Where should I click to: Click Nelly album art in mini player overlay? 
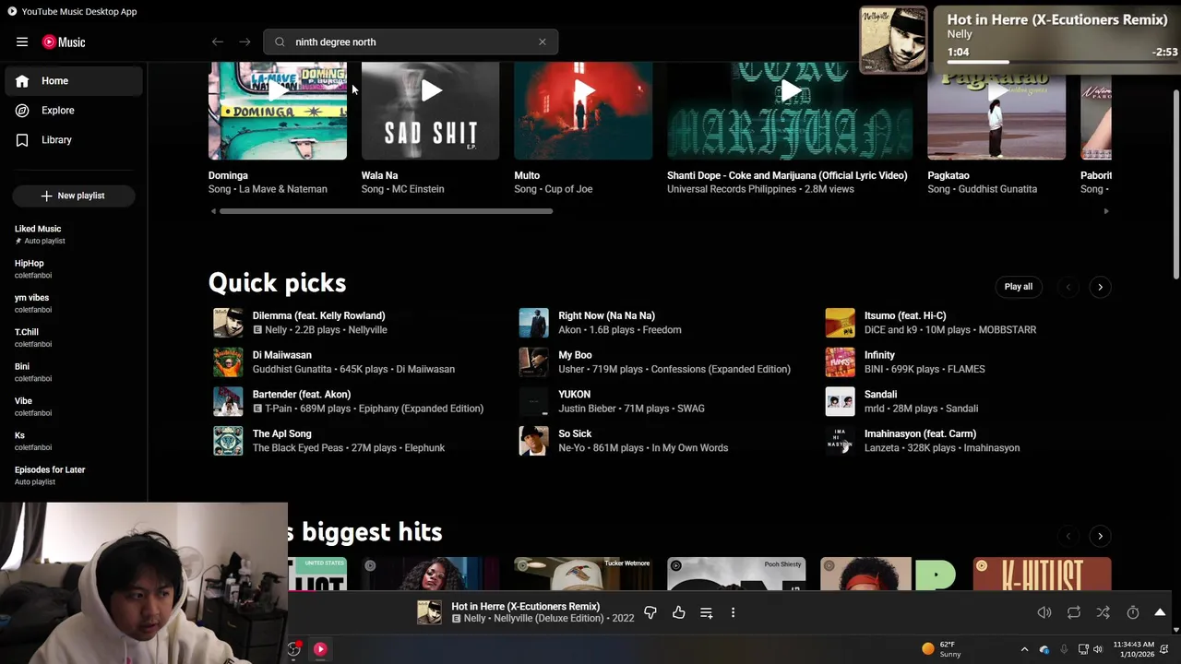pyautogui.click(x=893, y=41)
